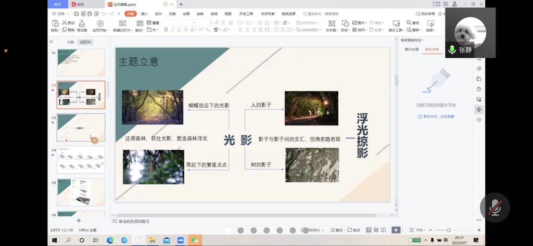Open the 插入 ribbon tab
The image size is (533, 246).
144,14
